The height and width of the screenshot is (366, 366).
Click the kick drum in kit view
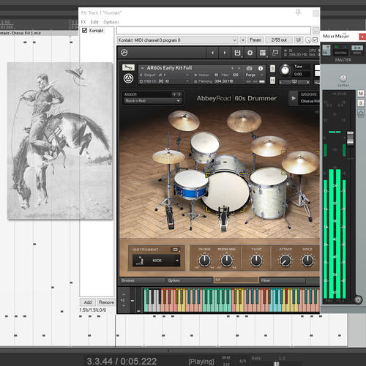coord(225,192)
